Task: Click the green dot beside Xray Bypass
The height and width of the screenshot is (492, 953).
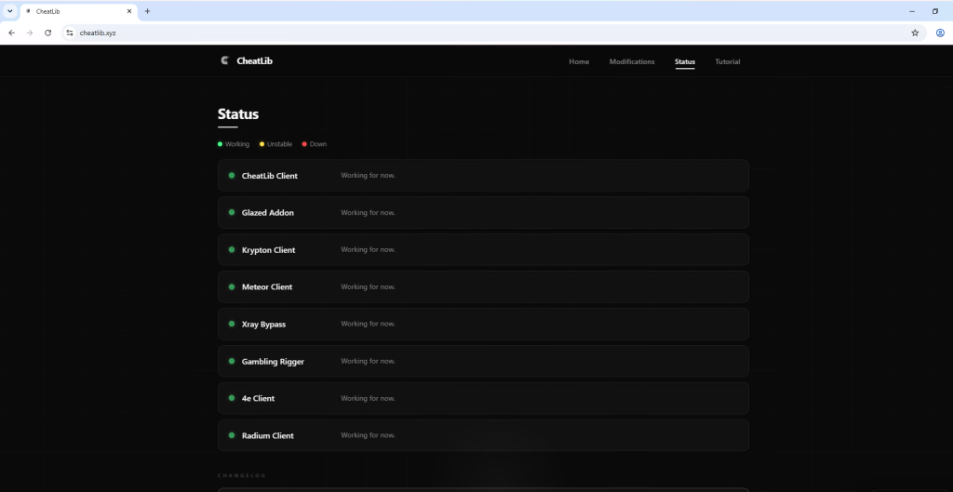Action: point(232,324)
